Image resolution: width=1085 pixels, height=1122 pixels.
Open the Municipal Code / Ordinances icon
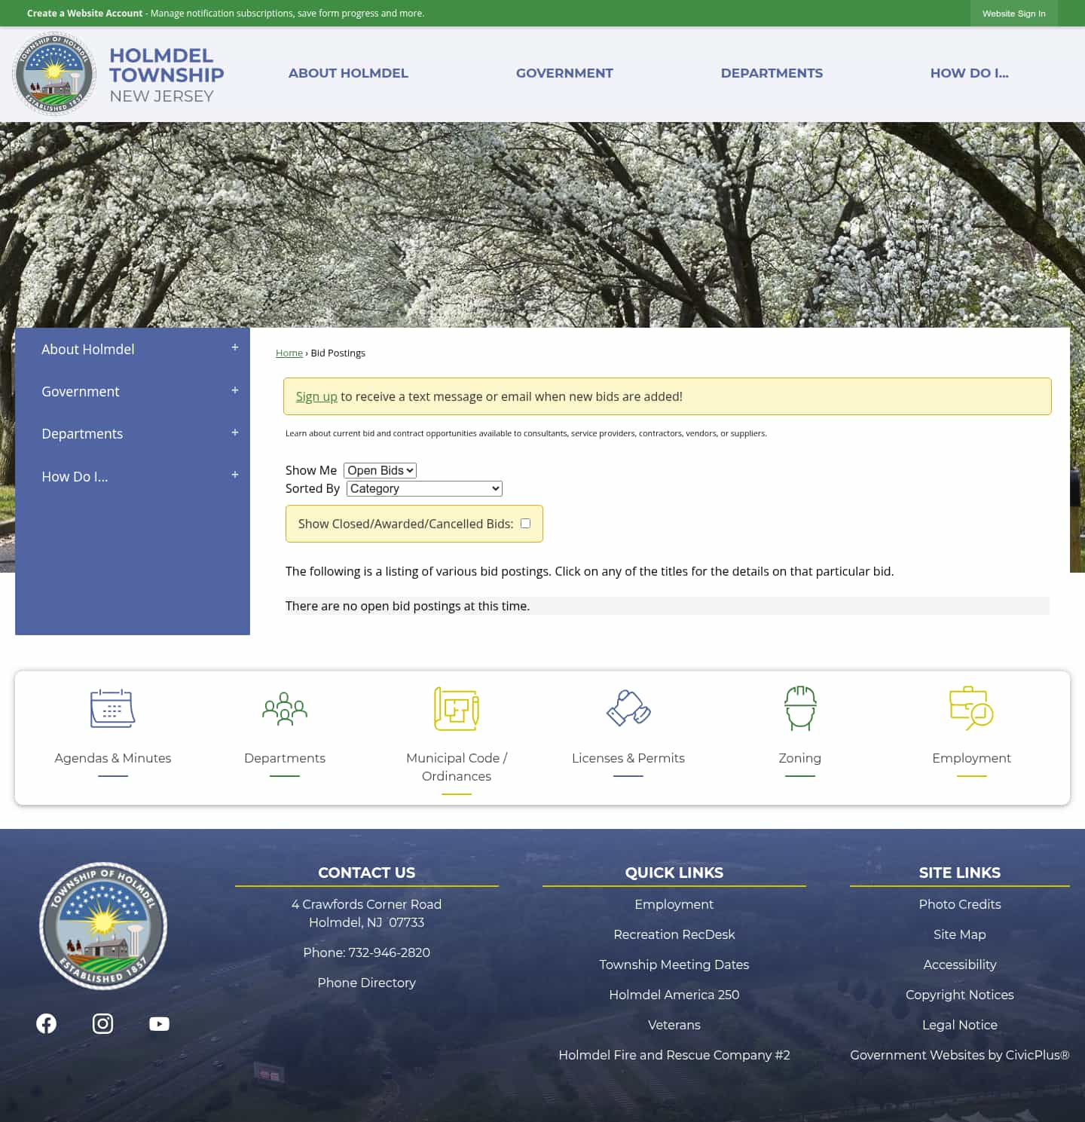[456, 708]
